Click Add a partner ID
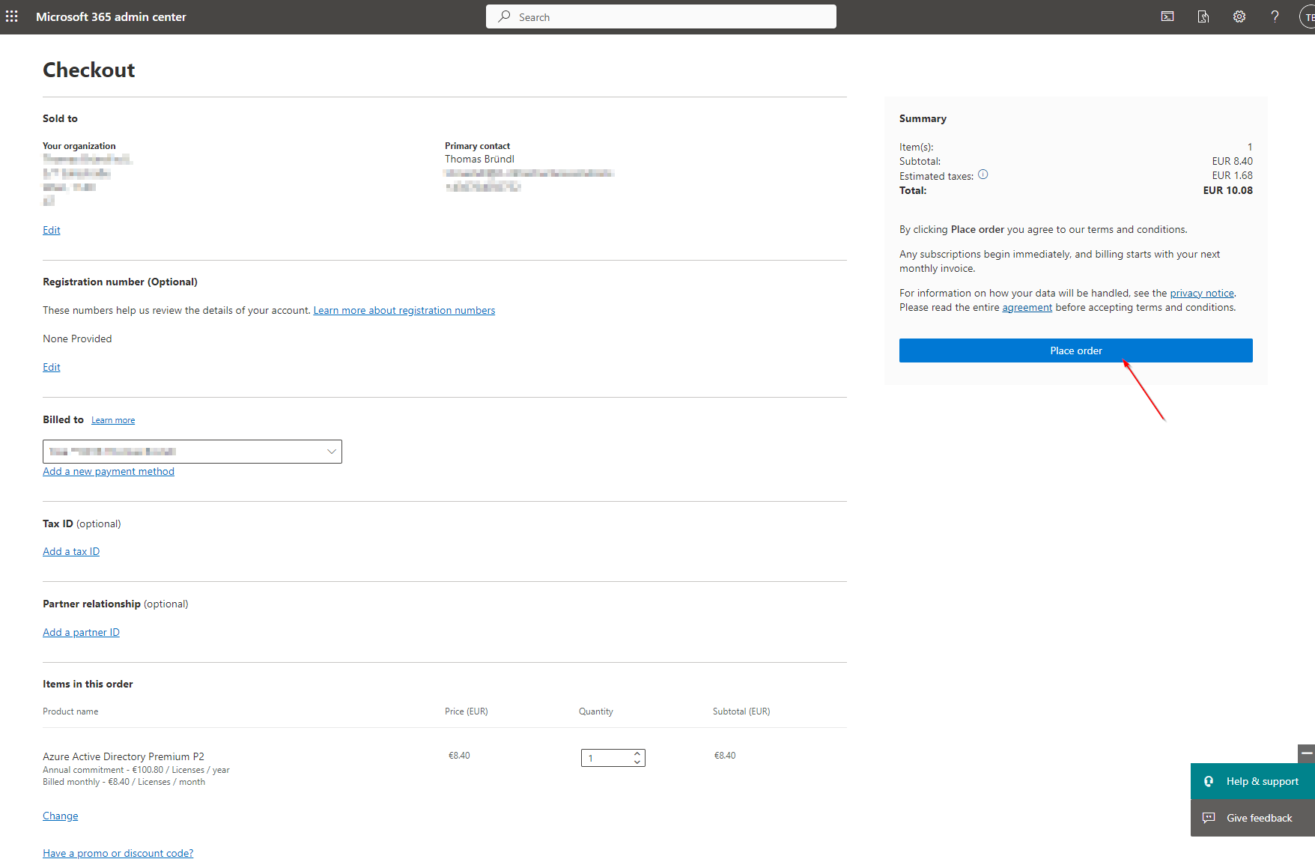The image size is (1315, 868). click(81, 632)
